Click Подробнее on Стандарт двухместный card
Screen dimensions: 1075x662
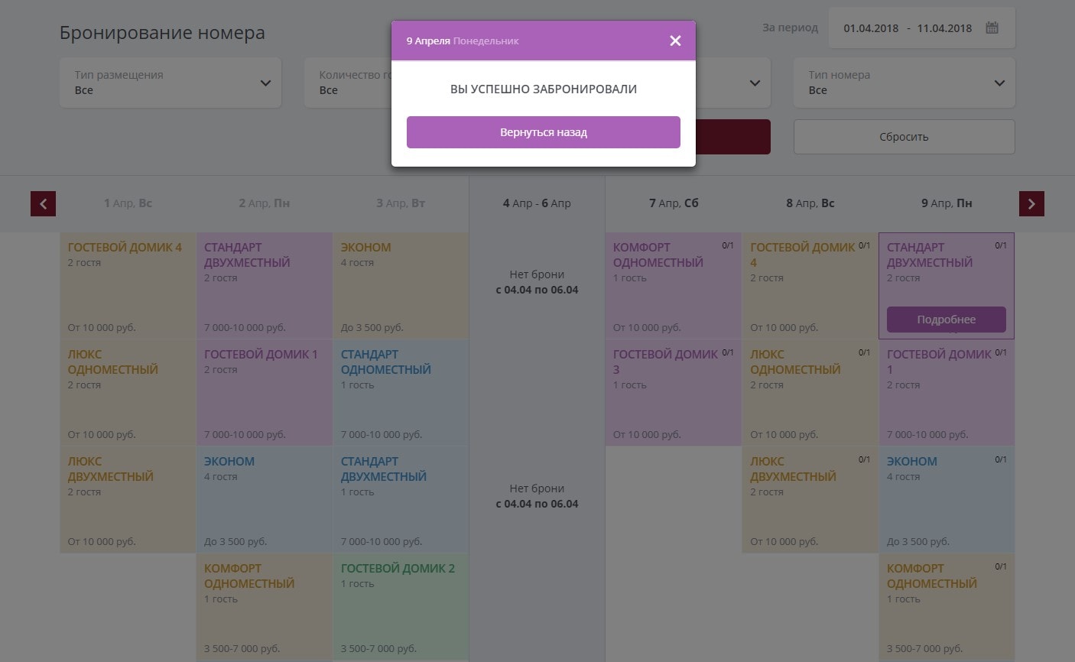pos(946,320)
